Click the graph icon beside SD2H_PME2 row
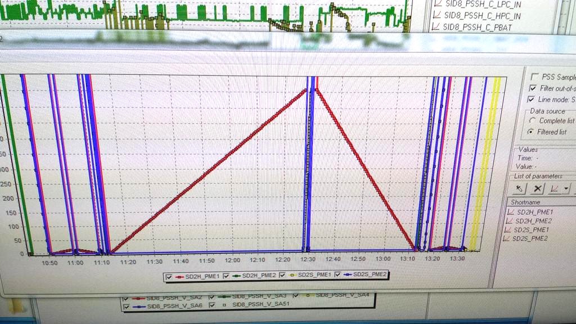 click(x=509, y=221)
